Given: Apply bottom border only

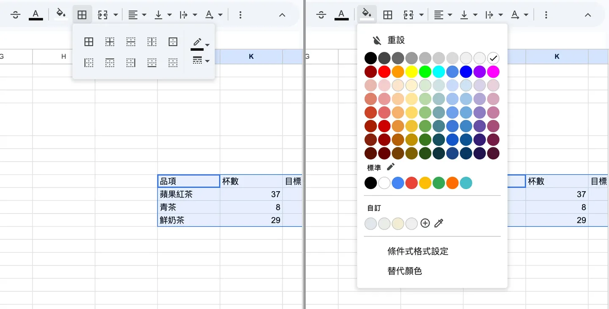Looking at the screenshot, I should pyautogui.click(x=152, y=63).
